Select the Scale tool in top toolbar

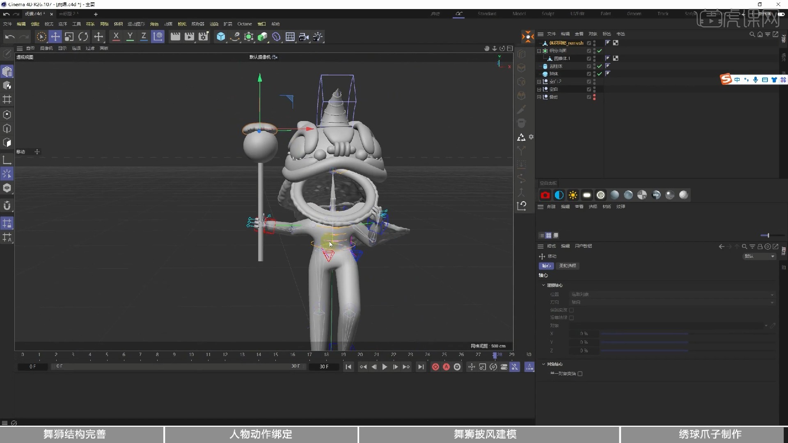(x=69, y=37)
